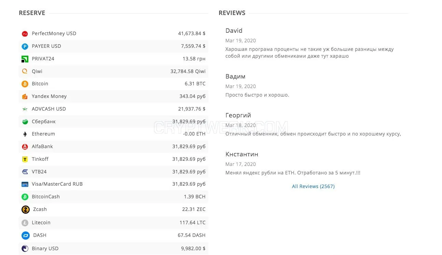The width and height of the screenshot is (442, 255).
Task: Click the RESERVE section heading
Action: [32, 13]
